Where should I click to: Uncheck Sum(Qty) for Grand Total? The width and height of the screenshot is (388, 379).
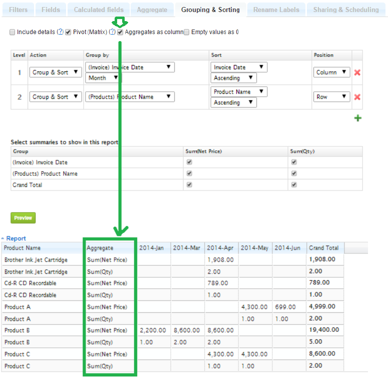pos(294,185)
